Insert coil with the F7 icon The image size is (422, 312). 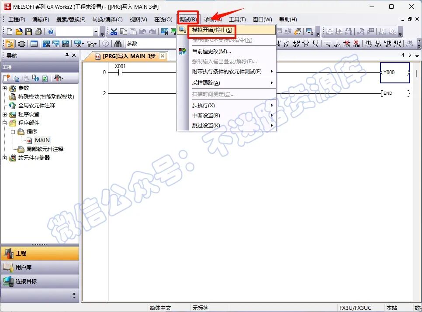306,44
